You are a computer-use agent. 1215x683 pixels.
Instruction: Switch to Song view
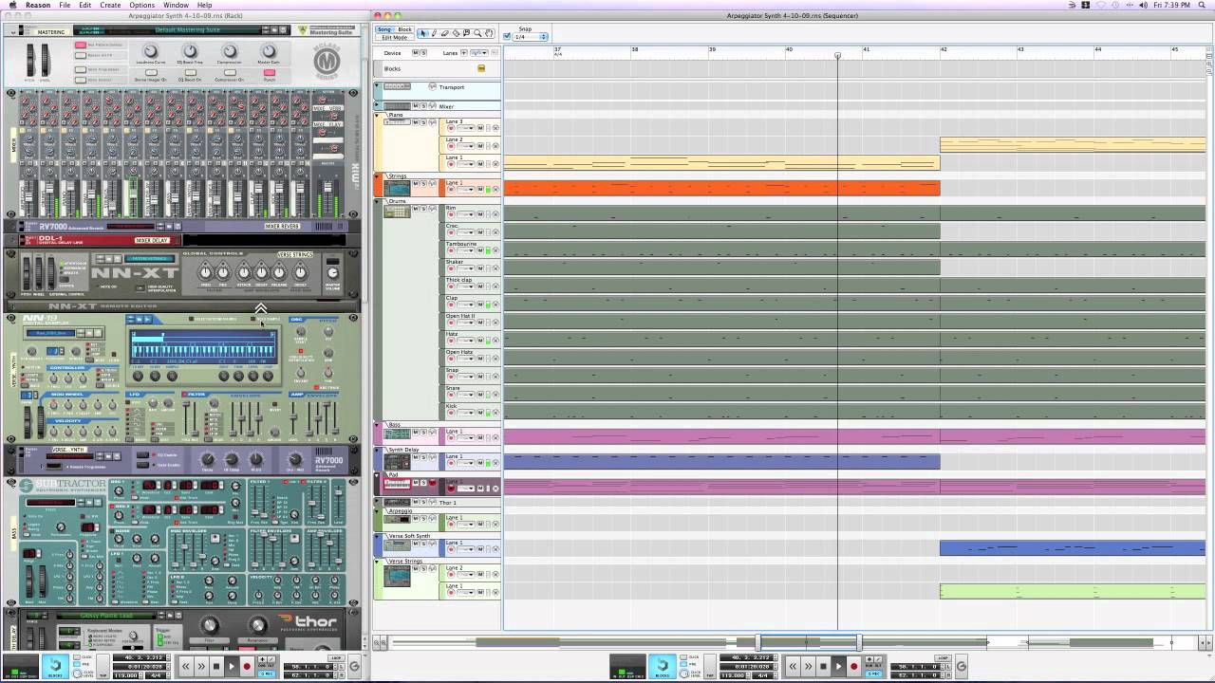tap(383, 29)
